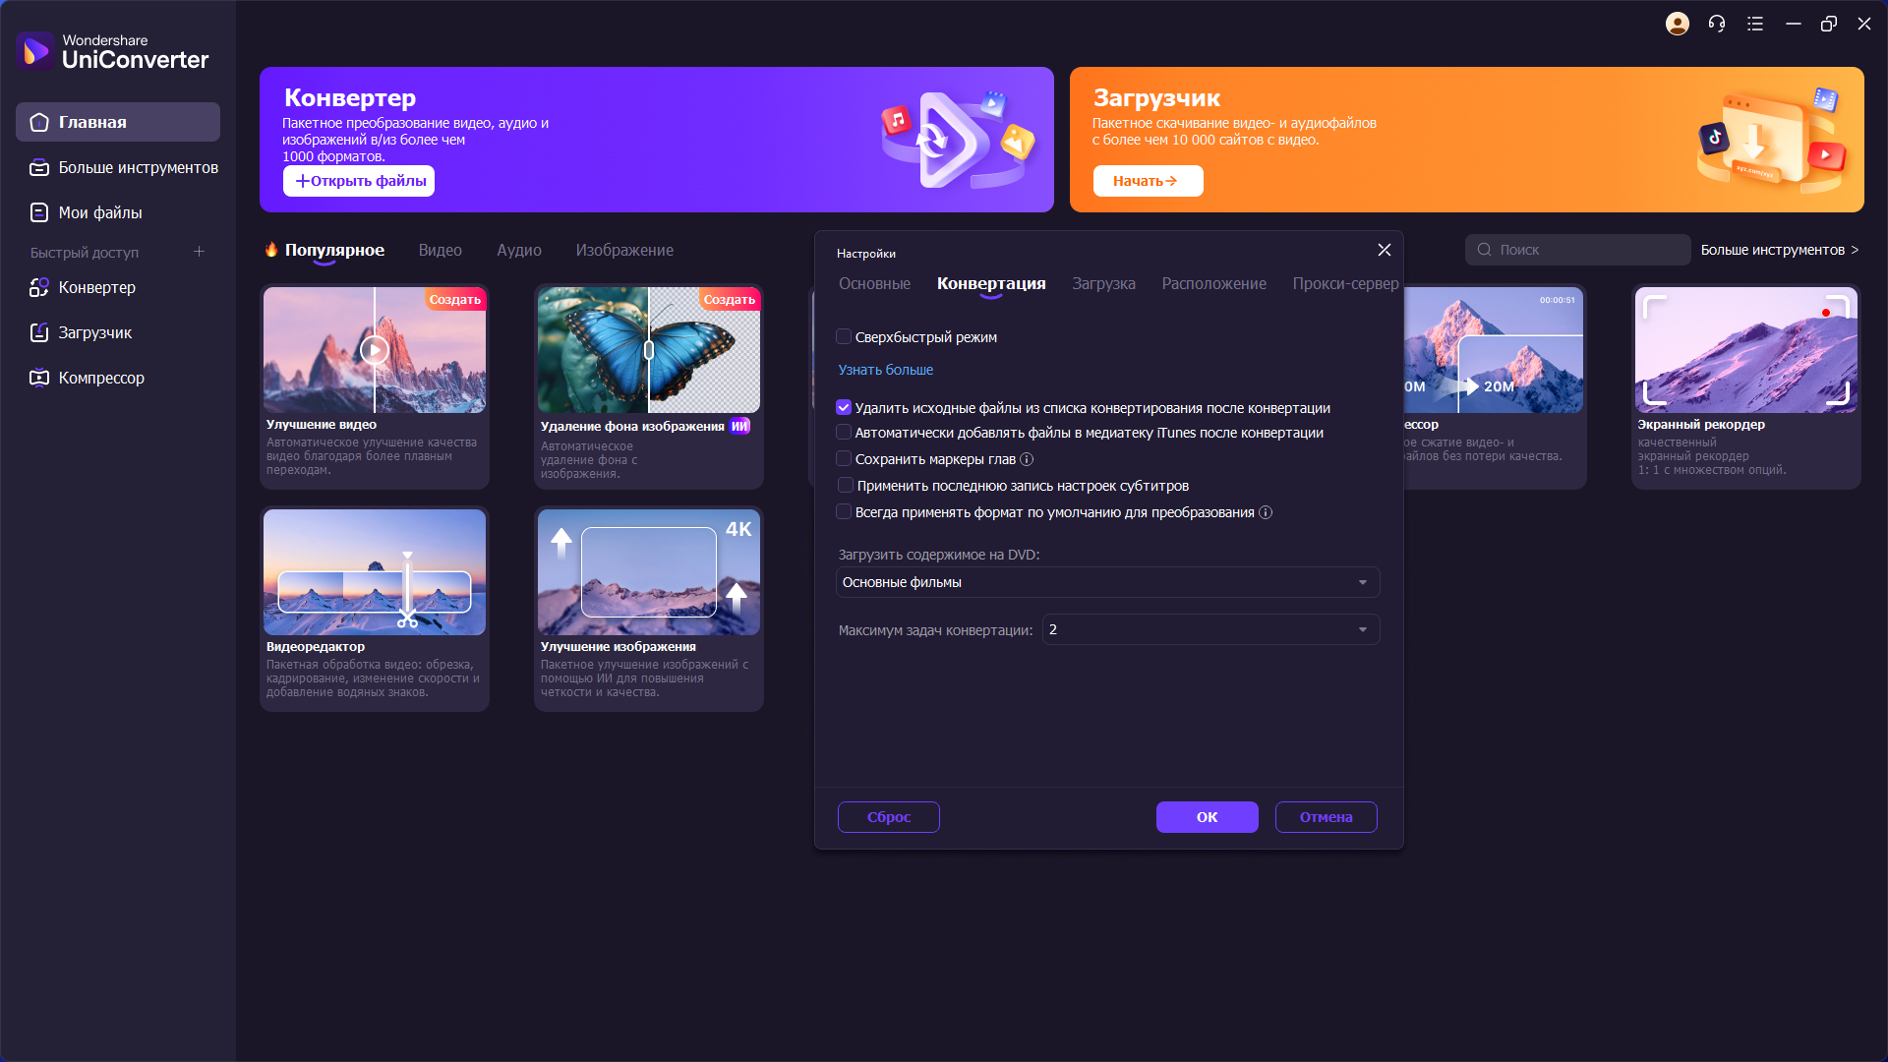
Task: Open the Максимум задач конвертации dropdown
Action: pyautogui.click(x=1211, y=629)
